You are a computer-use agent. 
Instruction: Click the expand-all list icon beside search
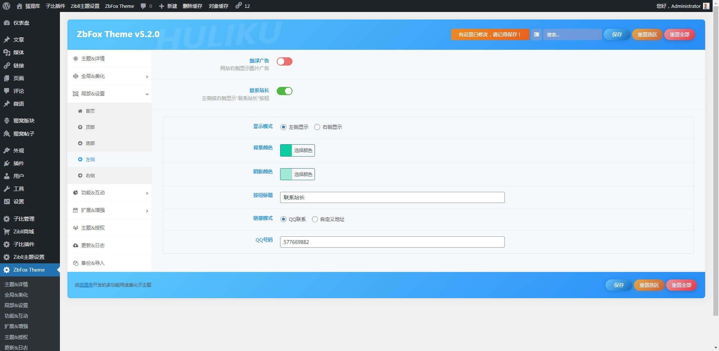pyautogui.click(x=536, y=34)
